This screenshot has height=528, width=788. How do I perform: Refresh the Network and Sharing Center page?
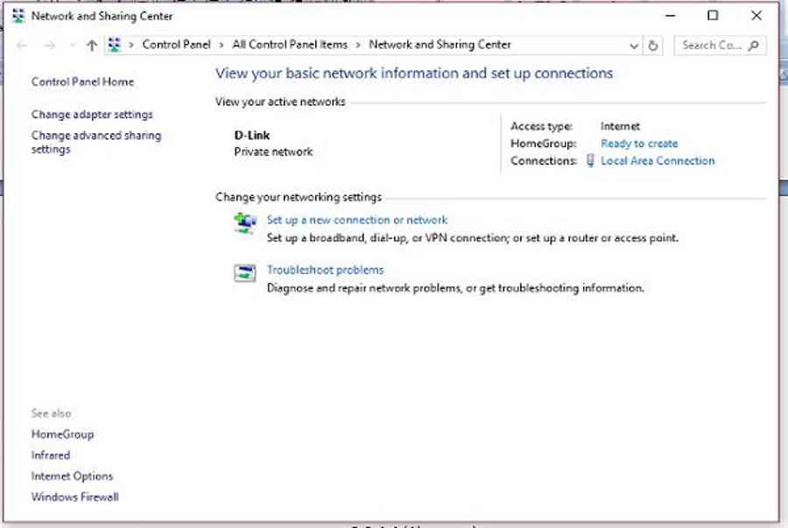pyautogui.click(x=653, y=46)
